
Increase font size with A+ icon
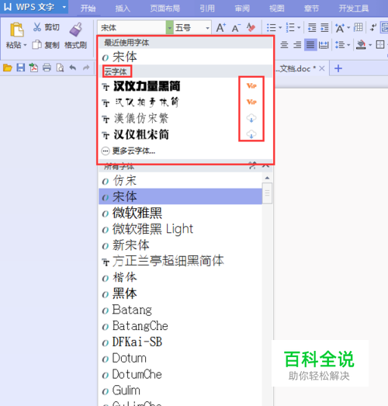[x=221, y=27]
